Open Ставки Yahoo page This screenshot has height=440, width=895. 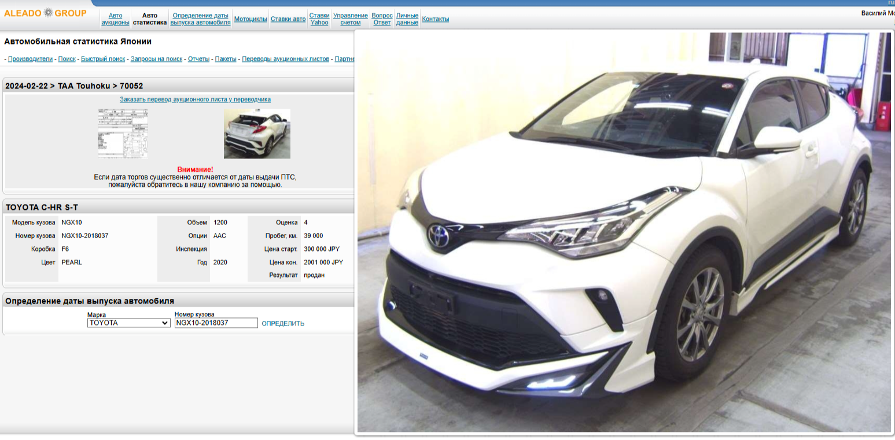pyautogui.click(x=319, y=19)
